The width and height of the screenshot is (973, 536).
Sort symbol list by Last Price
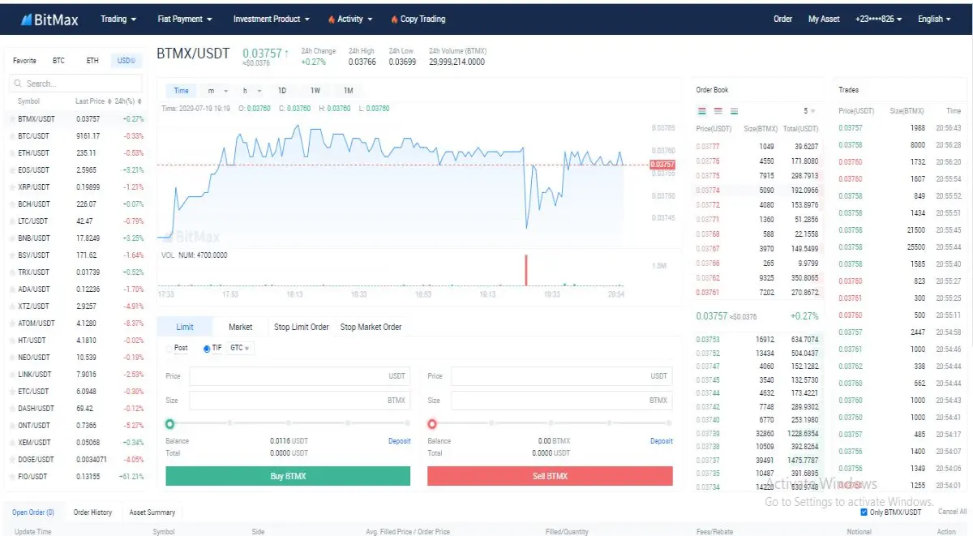coord(92,101)
